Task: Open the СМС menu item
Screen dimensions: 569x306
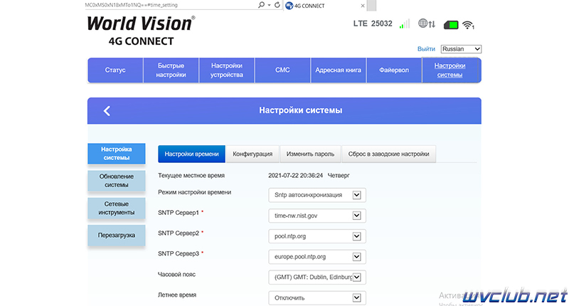Action: pos(282,70)
